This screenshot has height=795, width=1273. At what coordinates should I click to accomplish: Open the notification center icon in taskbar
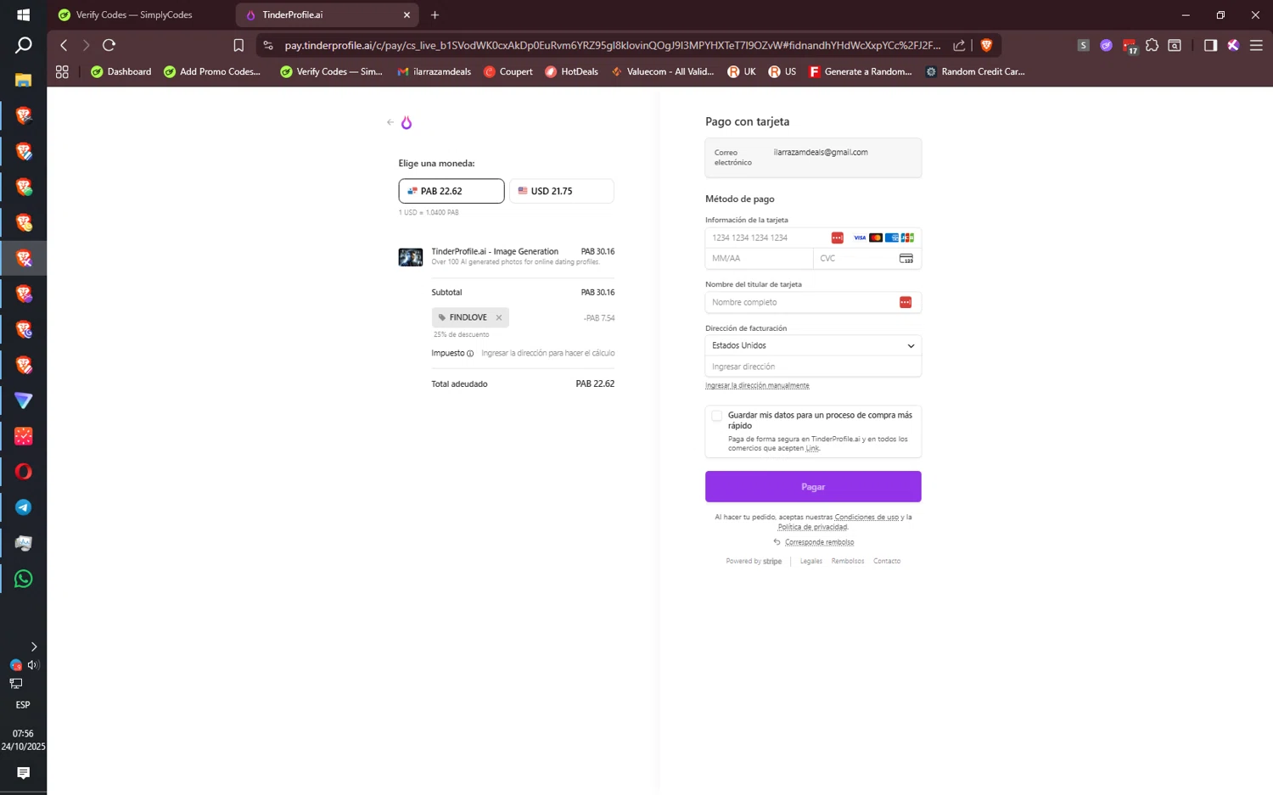click(23, 773)
